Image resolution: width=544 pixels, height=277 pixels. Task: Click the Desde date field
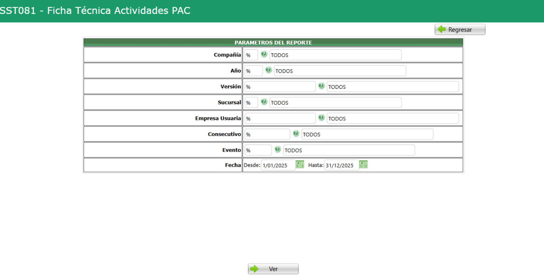coord(278,165)
